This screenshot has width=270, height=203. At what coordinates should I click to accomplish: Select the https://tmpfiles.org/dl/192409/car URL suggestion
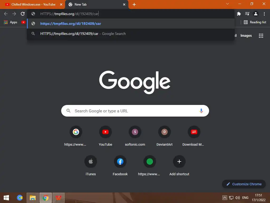tap(131, 24)
